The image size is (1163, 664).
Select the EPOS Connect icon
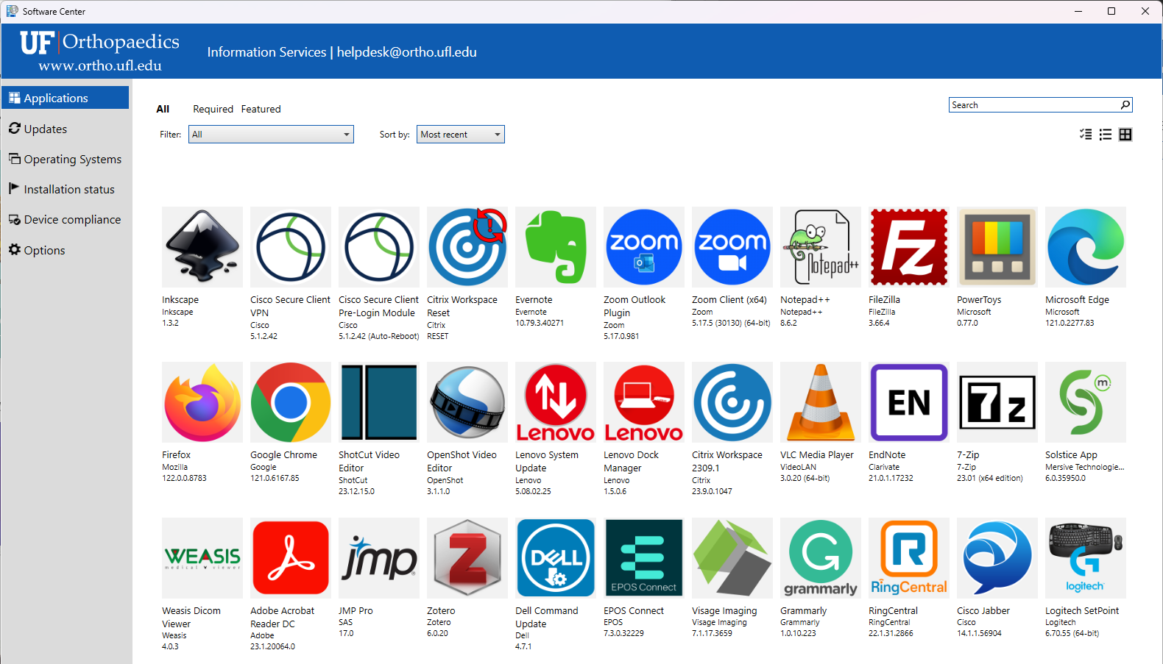pos(644,558)
